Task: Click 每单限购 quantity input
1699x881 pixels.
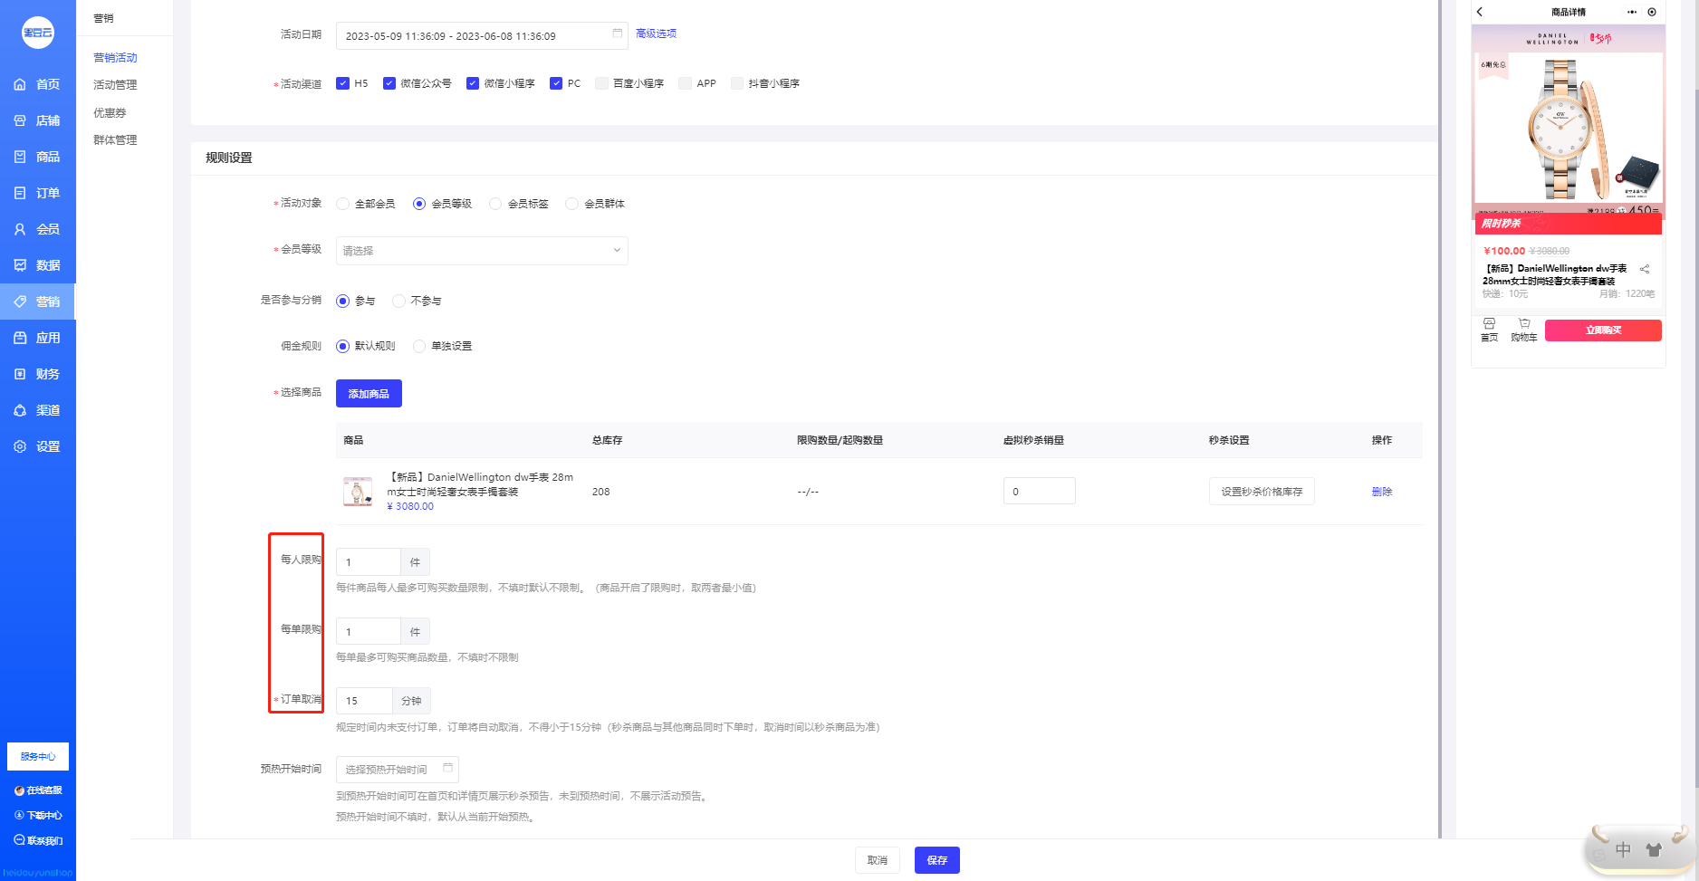Action: click(369, 632)
